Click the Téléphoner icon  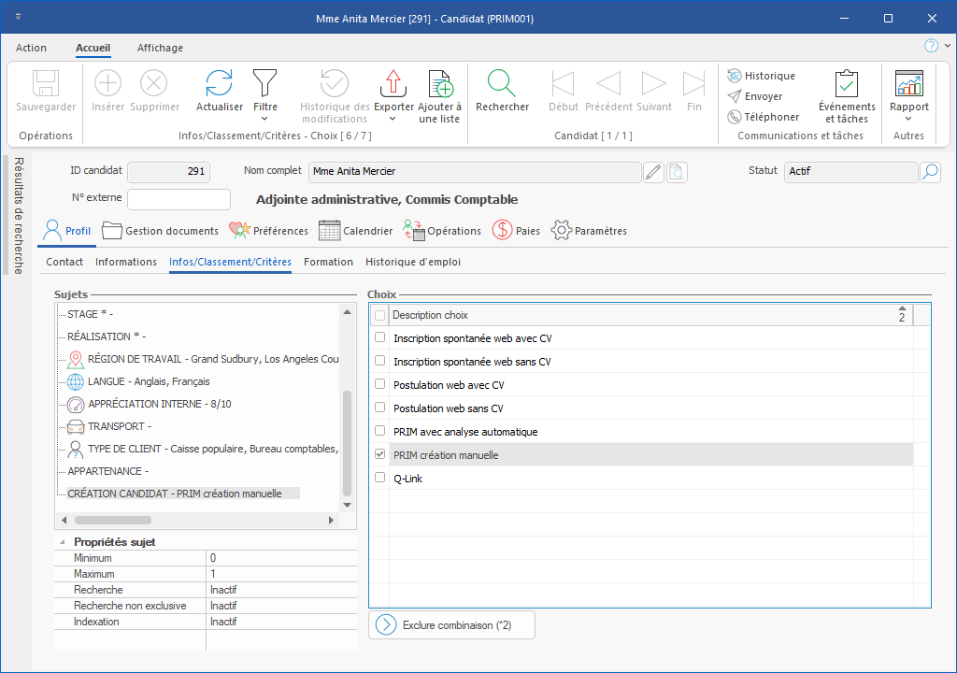(735, 117)
